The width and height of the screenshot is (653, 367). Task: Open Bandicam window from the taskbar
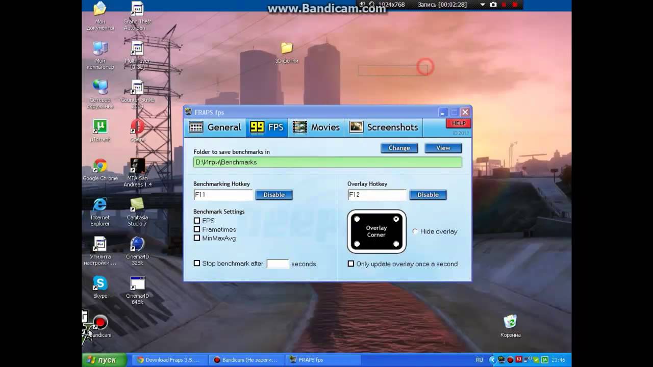point(247,360)
